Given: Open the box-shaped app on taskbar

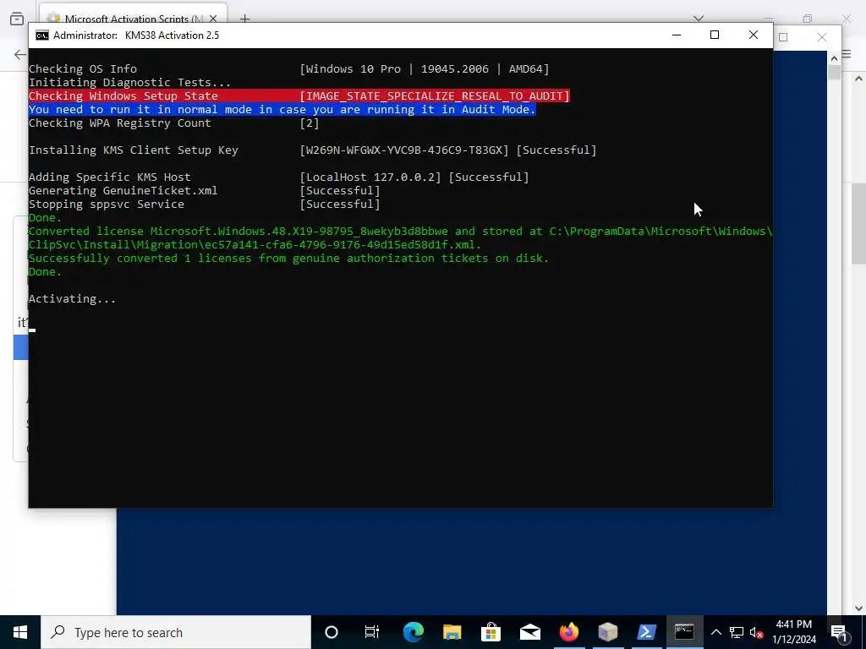Looking at the screenshot, I should coord(607,632).
